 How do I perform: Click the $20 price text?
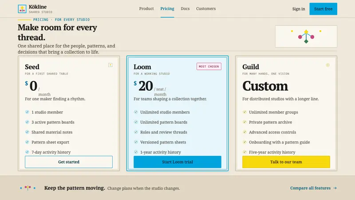click(143, 86)
